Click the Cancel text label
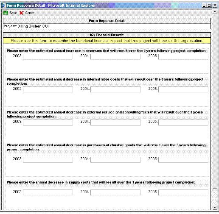This screenshot has width=219, height=214. click(30, 13)
